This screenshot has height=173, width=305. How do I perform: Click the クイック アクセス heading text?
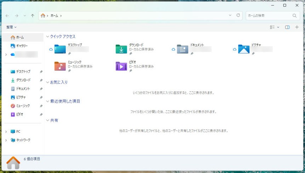[x=63, y=36]
